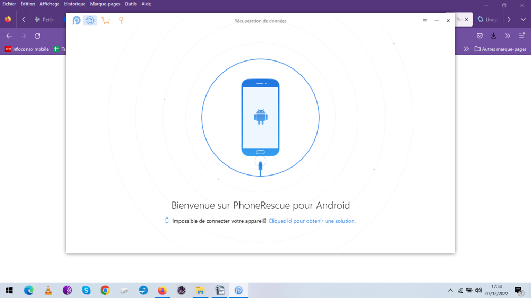
Task: Open PhoneRescue hamburger menu
Action: point(425,21)
